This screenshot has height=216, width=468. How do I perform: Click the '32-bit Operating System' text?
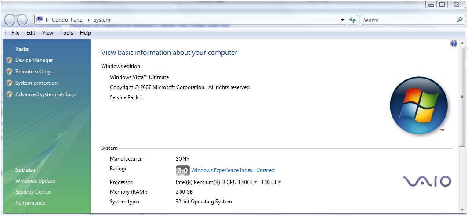[204, 202]
